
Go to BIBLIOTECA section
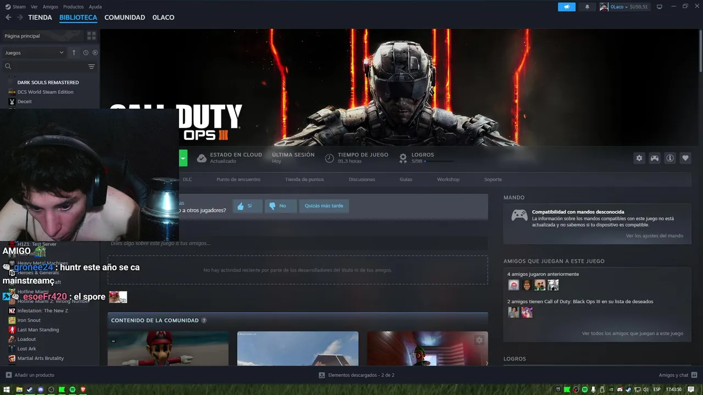pyautogui.click(x=78, y=18)
